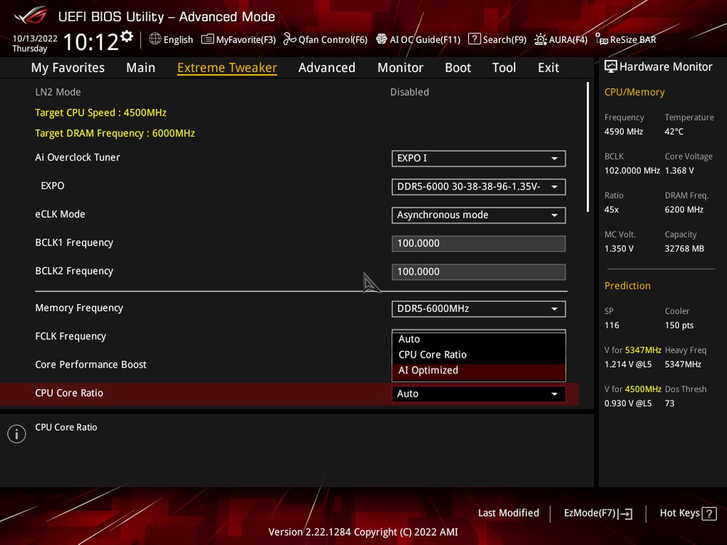Expand the eCLK Mode dropdown

click(x=478, y=215)
